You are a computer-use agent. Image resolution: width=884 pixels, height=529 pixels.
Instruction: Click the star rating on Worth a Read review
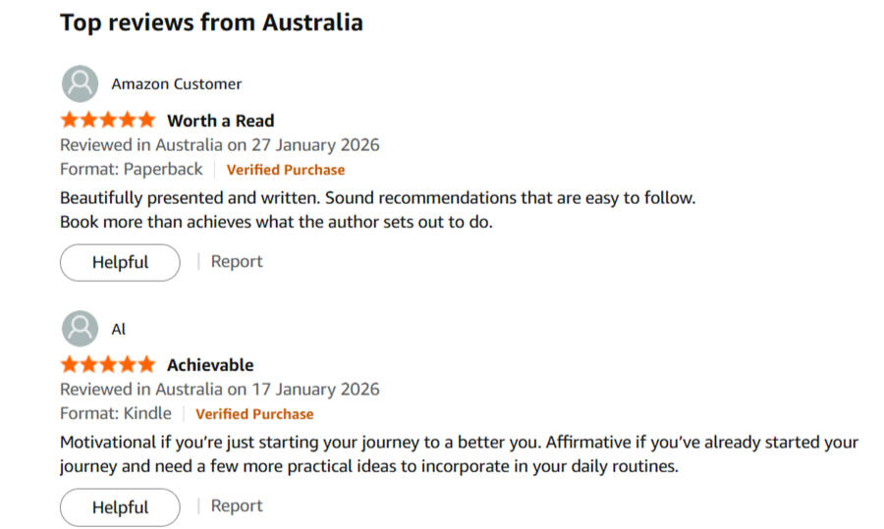pyautogui.click(x=108, y=121)
